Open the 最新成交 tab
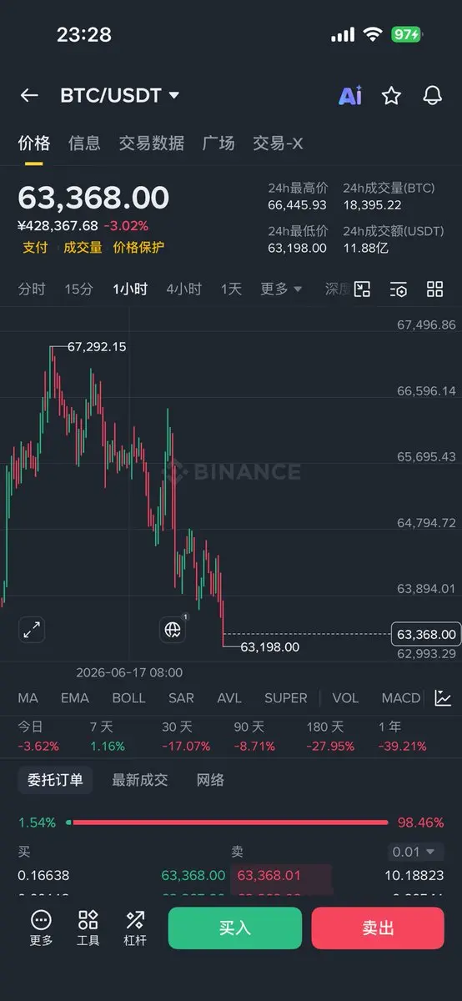 140,780
